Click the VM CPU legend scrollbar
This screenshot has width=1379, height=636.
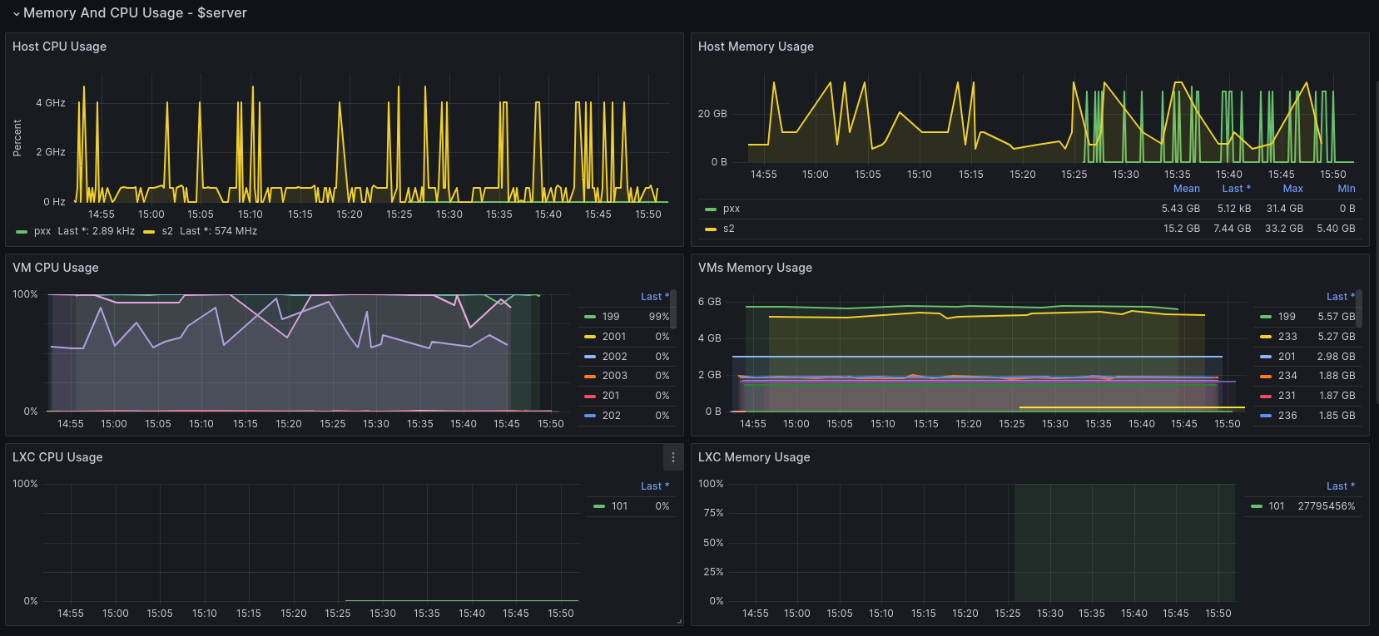pos(673,309)
